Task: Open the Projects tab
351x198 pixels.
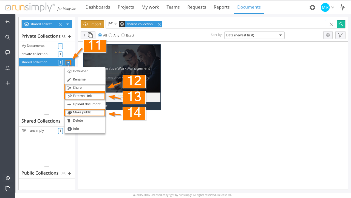Action: (x=126, y=7)
